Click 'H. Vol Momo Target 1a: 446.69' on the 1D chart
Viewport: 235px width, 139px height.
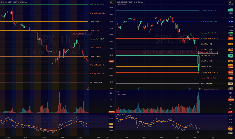[210, 89]
